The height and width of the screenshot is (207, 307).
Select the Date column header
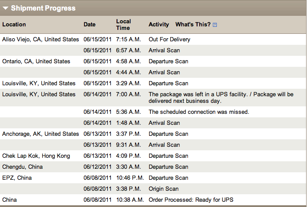[x=89, y=25]
